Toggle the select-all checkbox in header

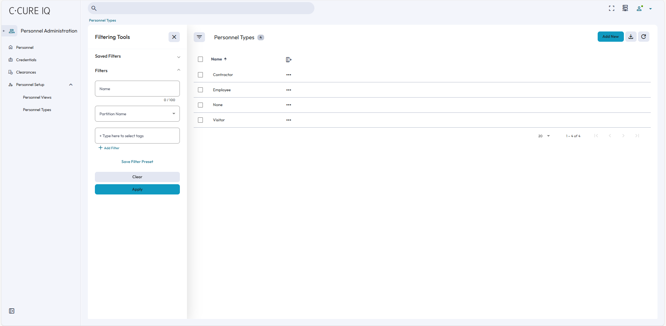(200, 59)
